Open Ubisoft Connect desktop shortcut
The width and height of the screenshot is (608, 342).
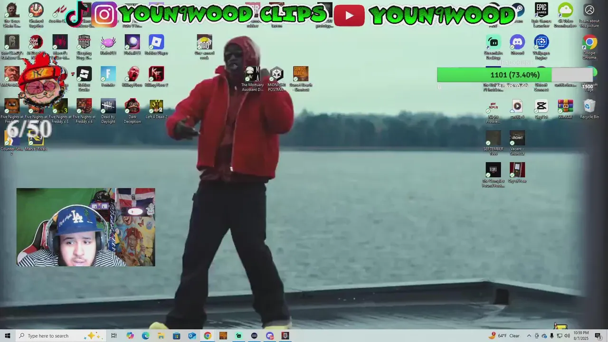click(541, 86)
